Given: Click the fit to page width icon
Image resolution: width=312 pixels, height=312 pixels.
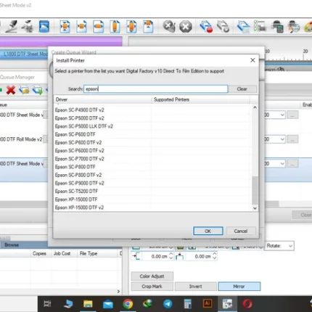Looking at the screenshot, I should pos(98,26).
